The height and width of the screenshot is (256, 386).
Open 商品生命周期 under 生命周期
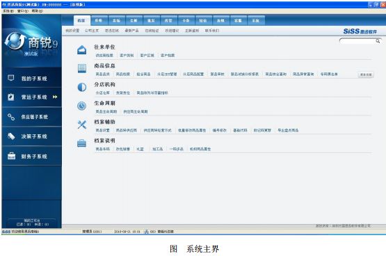106,111
